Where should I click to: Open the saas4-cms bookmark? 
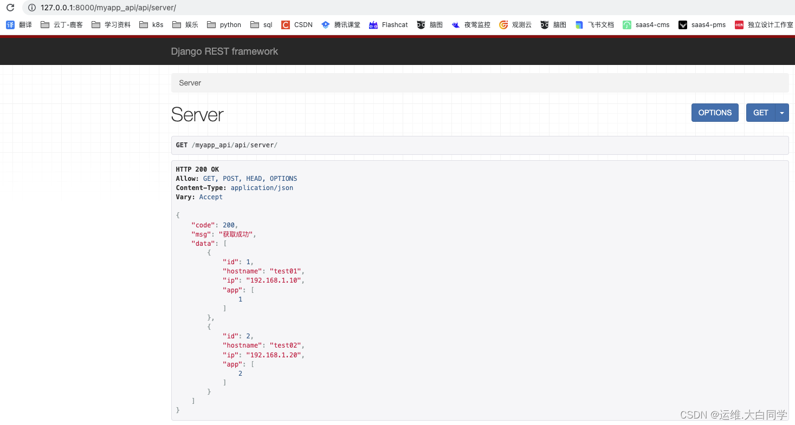pos(646,24)
